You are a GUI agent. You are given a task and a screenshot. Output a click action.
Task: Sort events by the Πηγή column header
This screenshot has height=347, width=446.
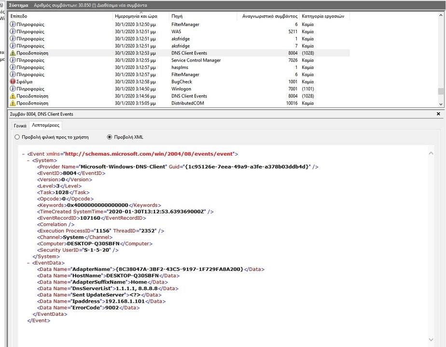(x=177, y=16)
